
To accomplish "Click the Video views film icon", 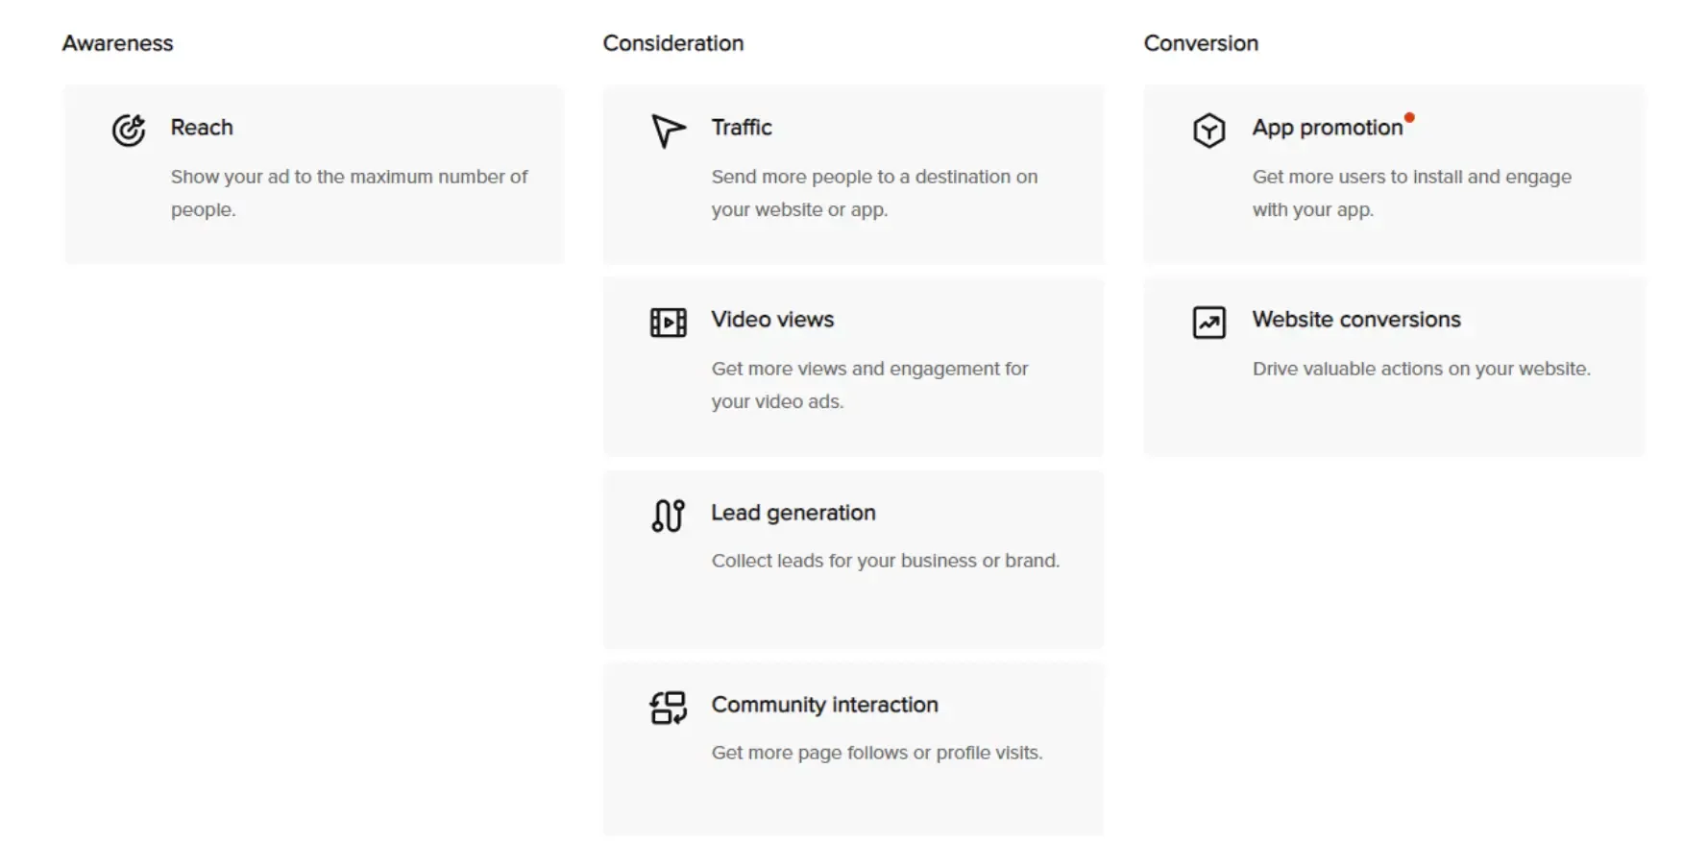I will 668,323.
